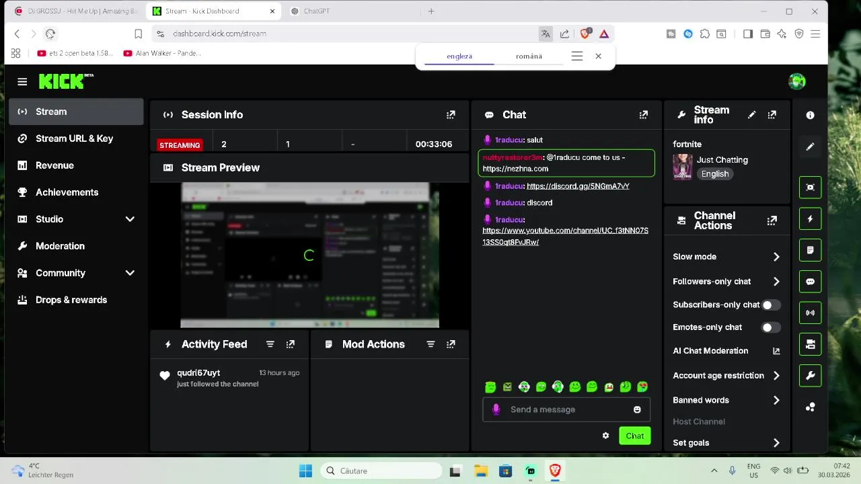Image resolution: width=861 pixels, height=484 pixels.
Task: Insert the first green Kick emote
Action: [x=490, y=387]
